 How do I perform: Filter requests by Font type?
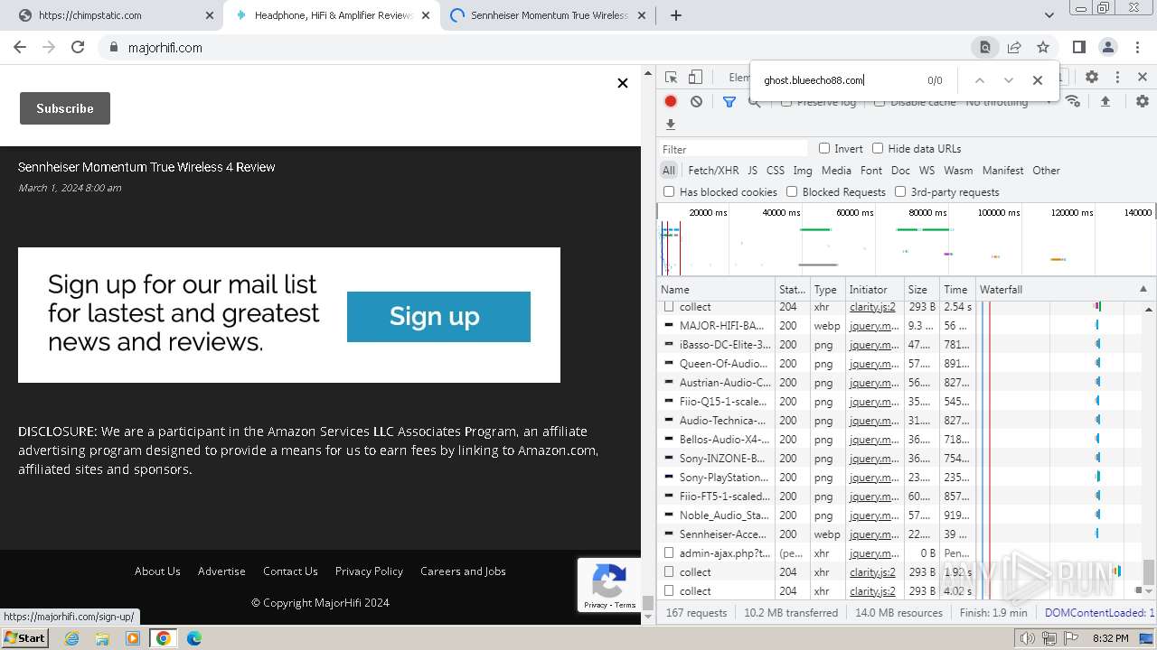871,170
